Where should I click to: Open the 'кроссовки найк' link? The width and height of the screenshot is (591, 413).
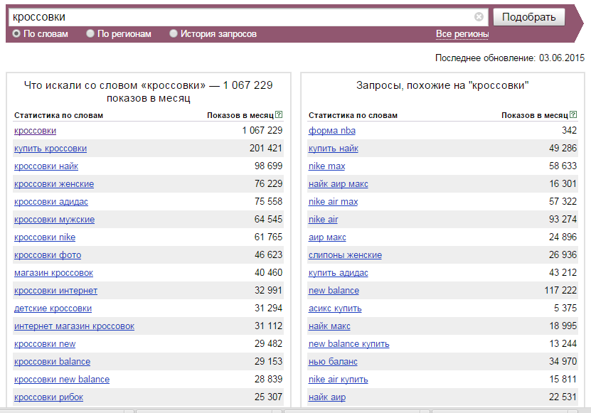click(x=46, y=166)
